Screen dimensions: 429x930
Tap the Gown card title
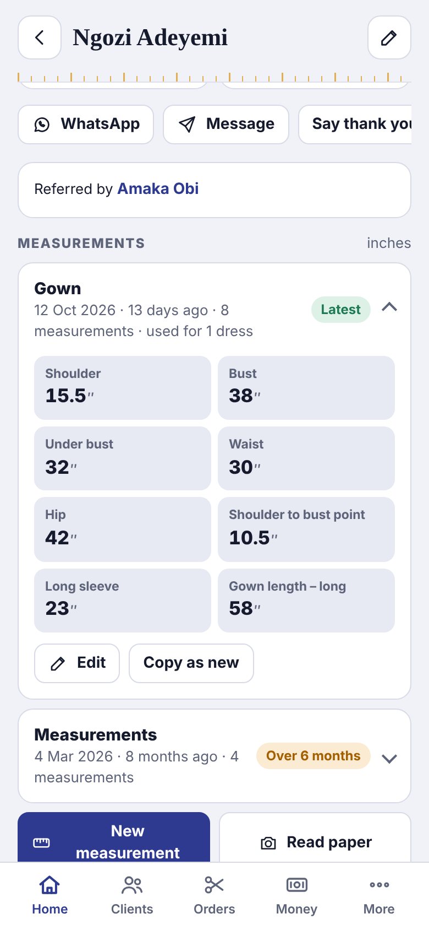pyautogui.click(x=58, y=289)
